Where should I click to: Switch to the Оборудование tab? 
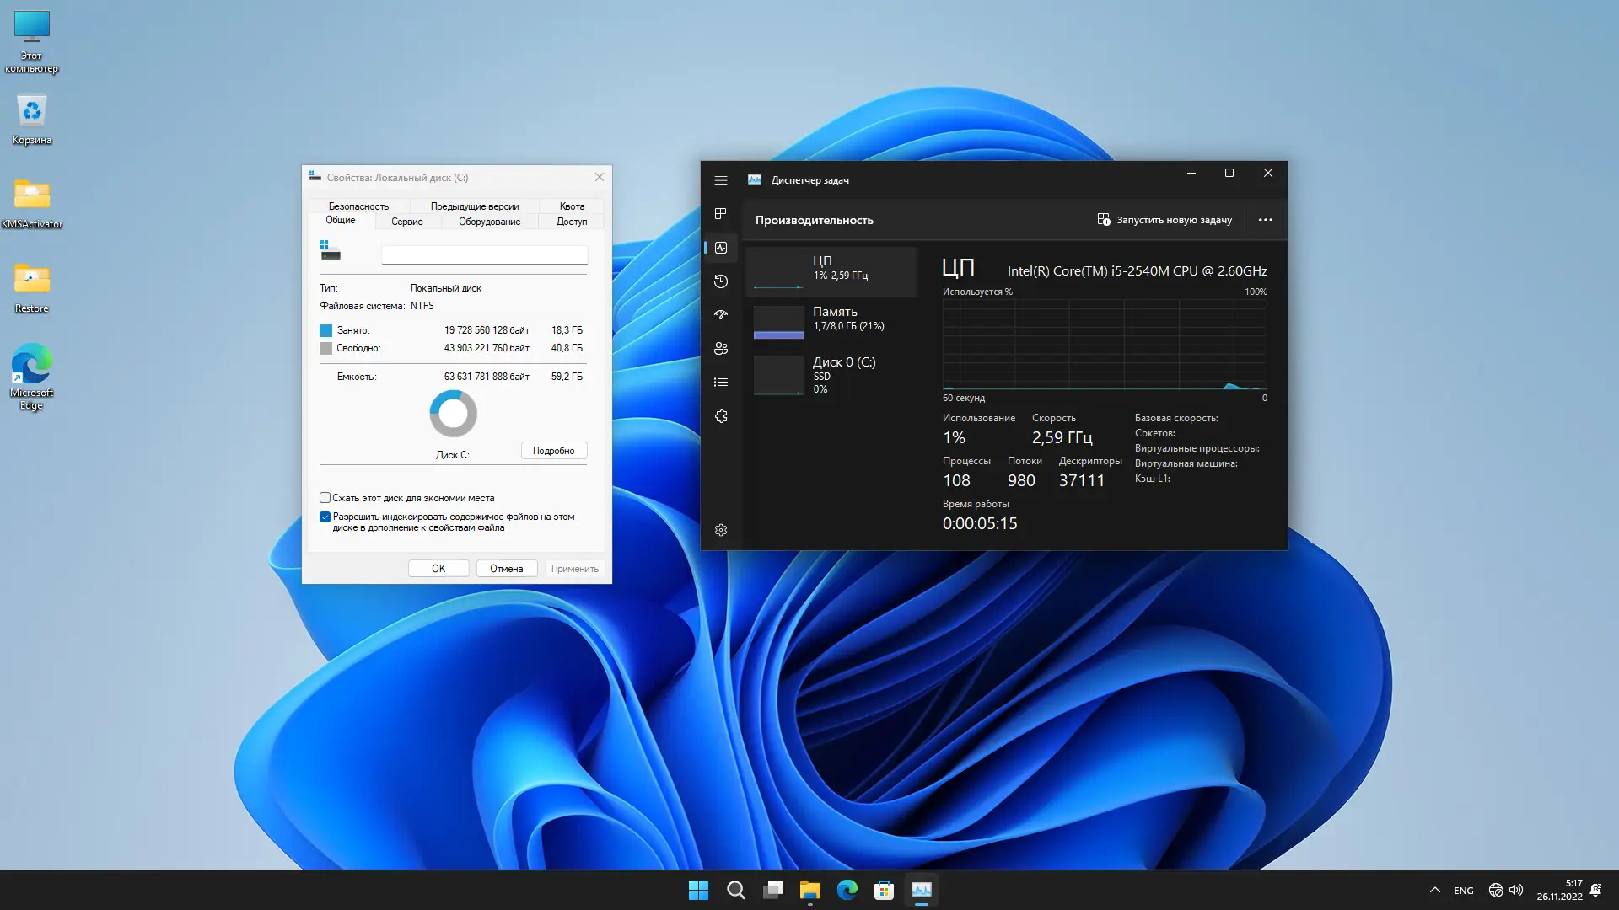point(489,222)
